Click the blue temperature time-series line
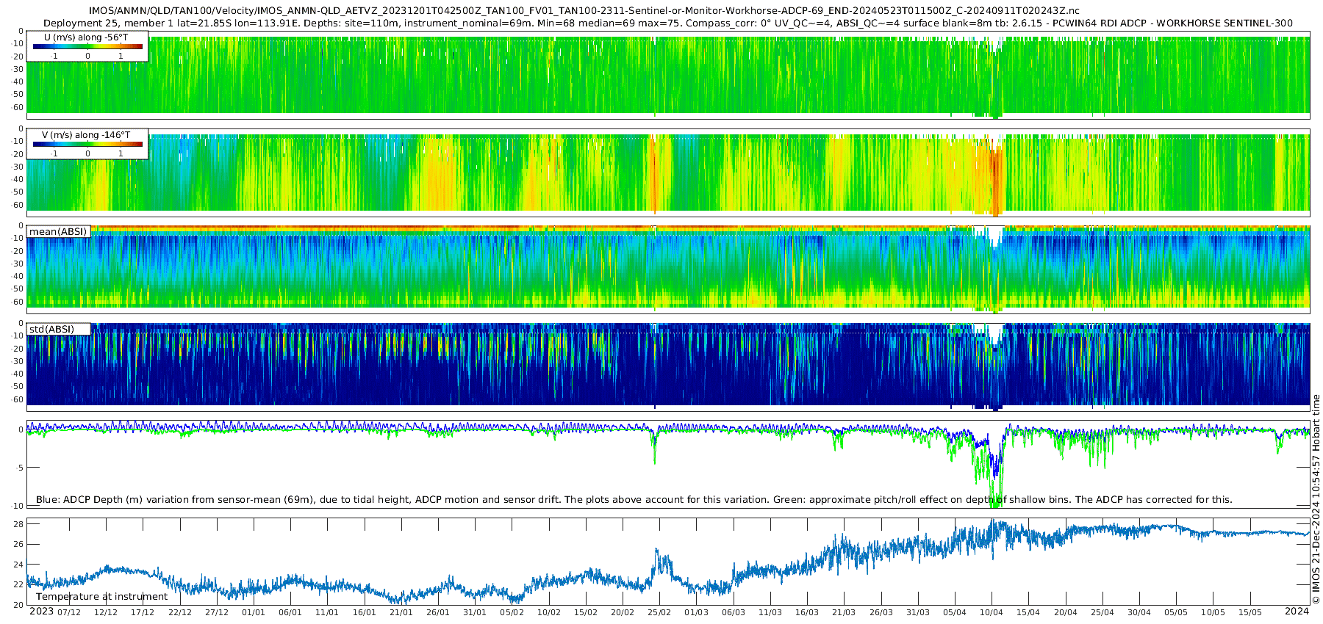The image size is (1323, 624). click(x=668, y=562)
